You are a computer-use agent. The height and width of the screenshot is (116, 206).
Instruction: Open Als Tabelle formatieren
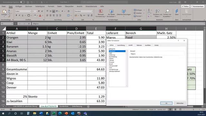click(111, 13)
